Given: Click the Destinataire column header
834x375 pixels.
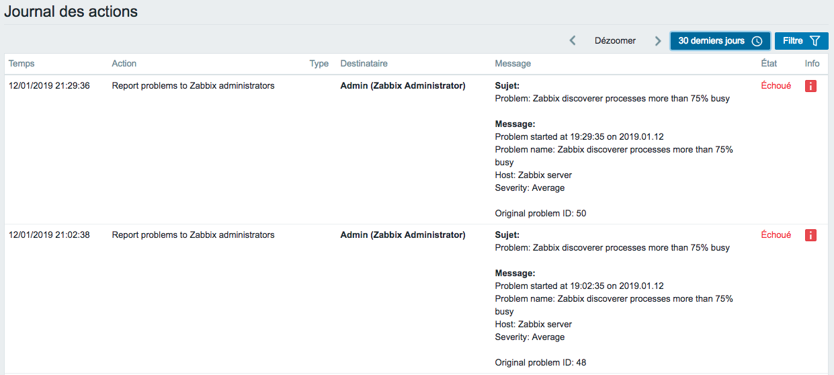Looking at the screenshot, I should [x=364, y=64].
